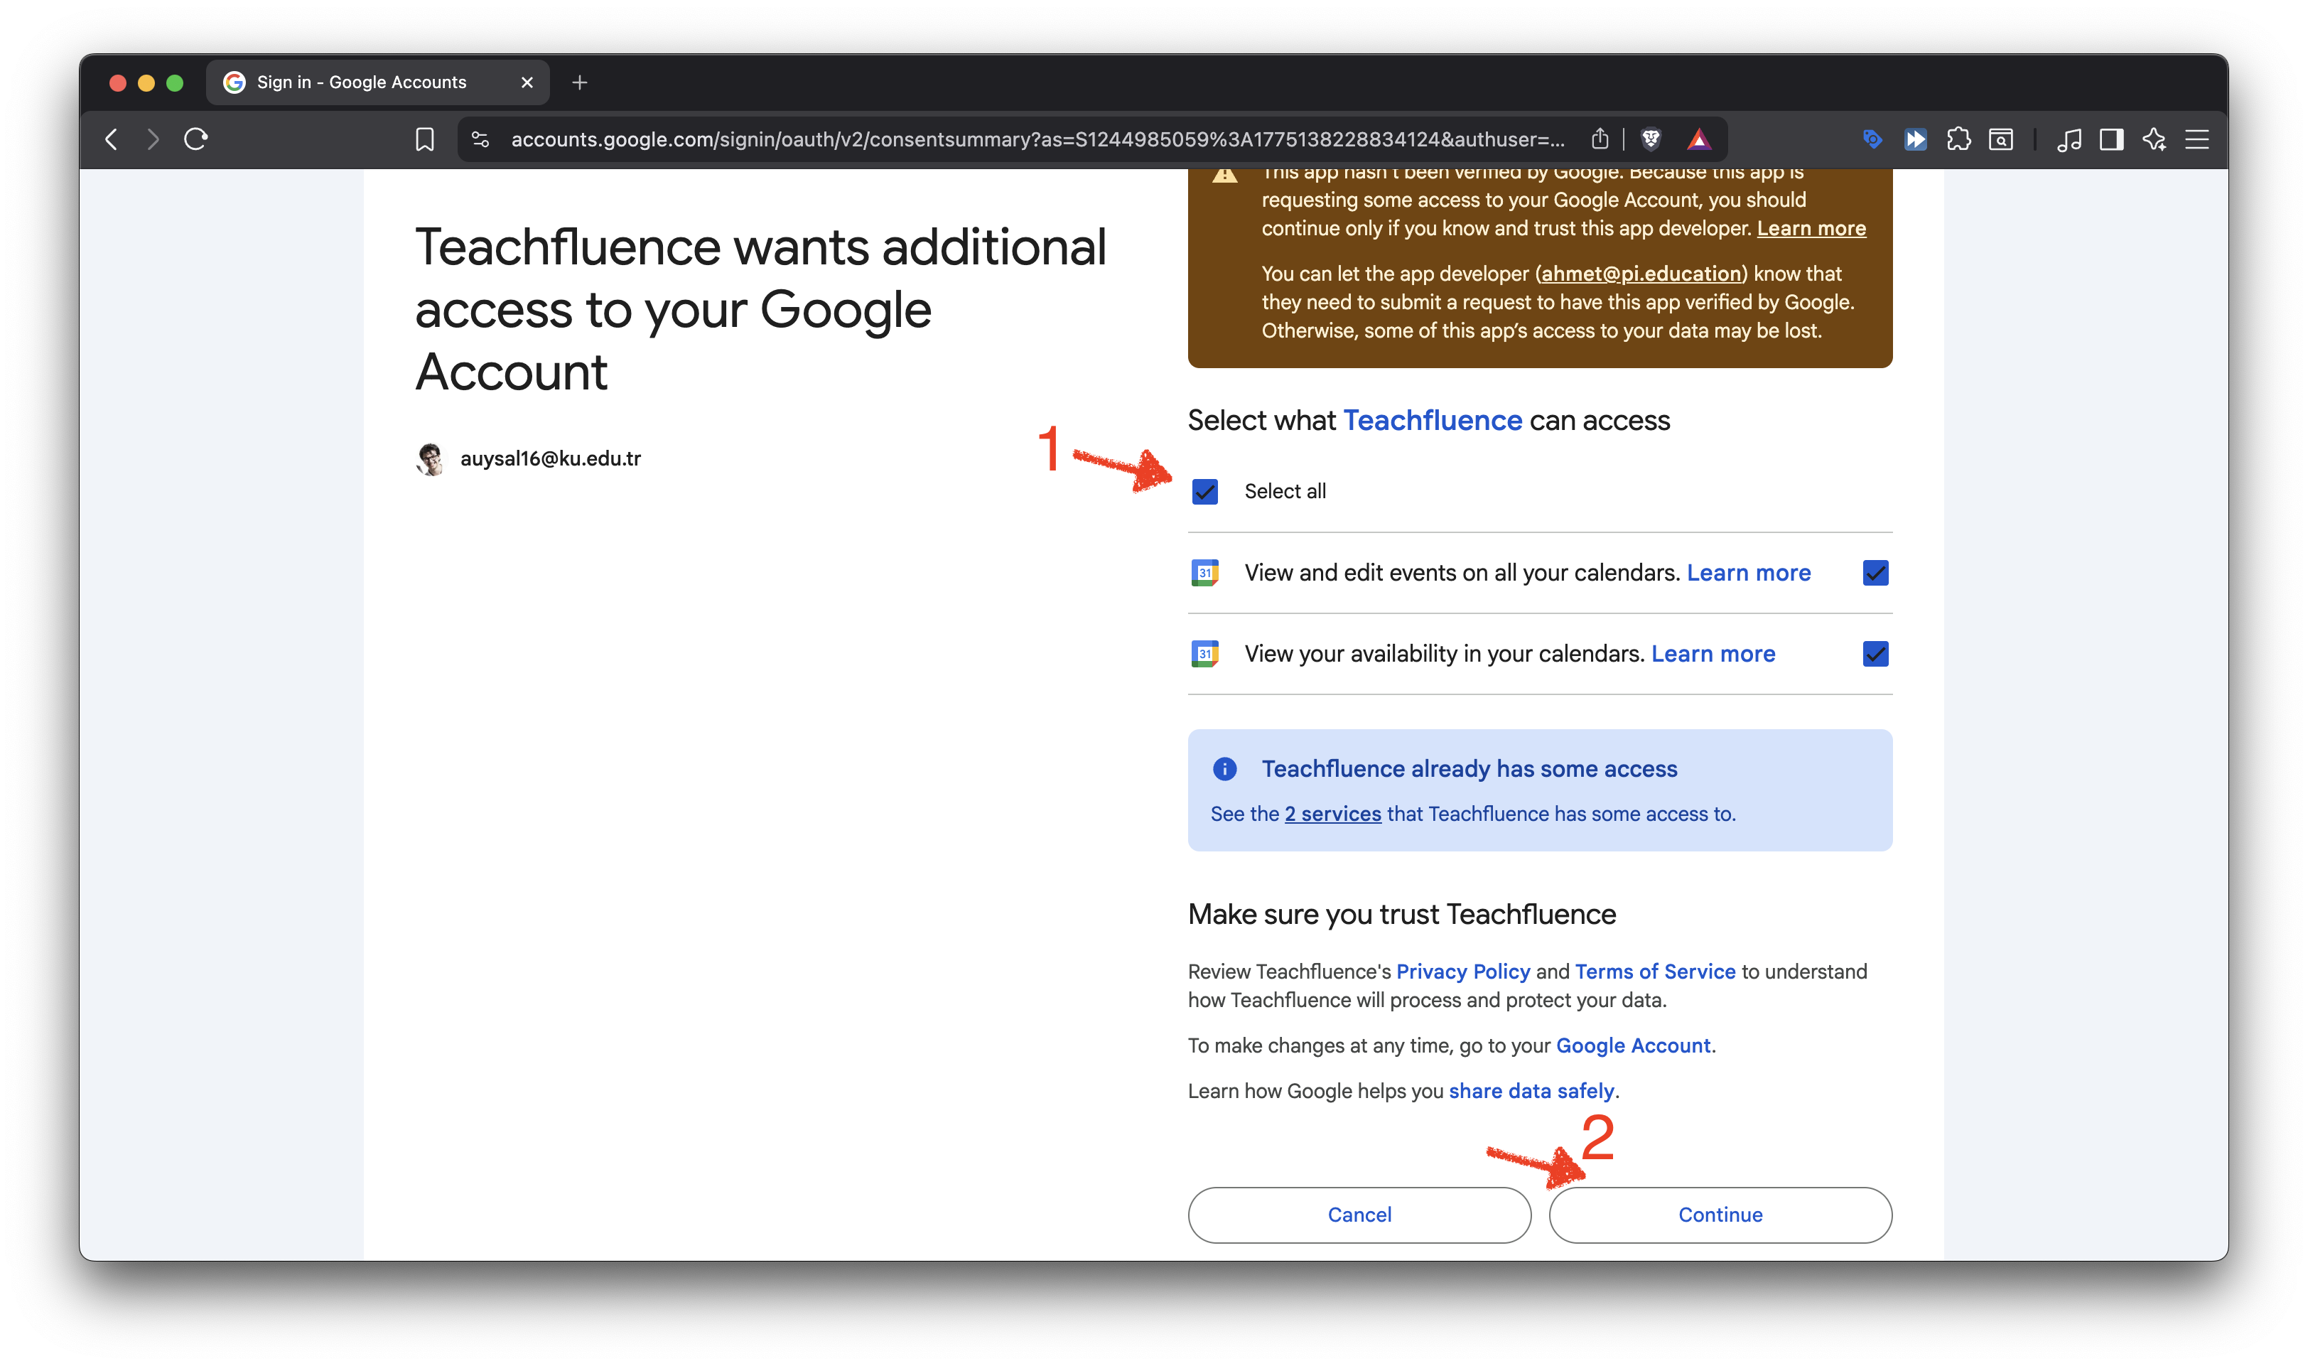
Task: Click the Continue button
Action: 1719,1214
